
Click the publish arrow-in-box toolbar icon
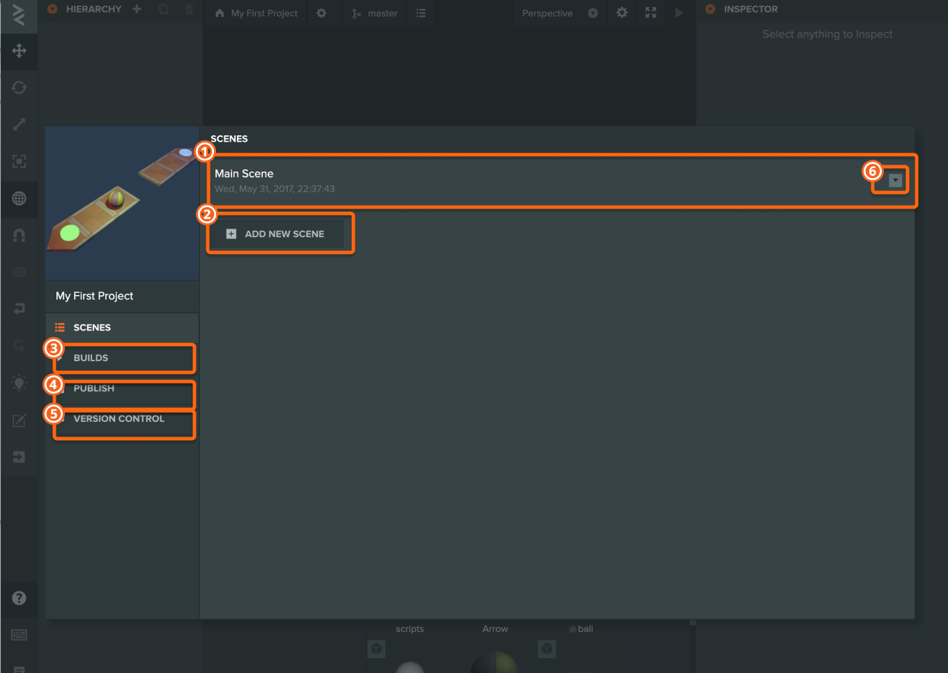coord(19,457)
